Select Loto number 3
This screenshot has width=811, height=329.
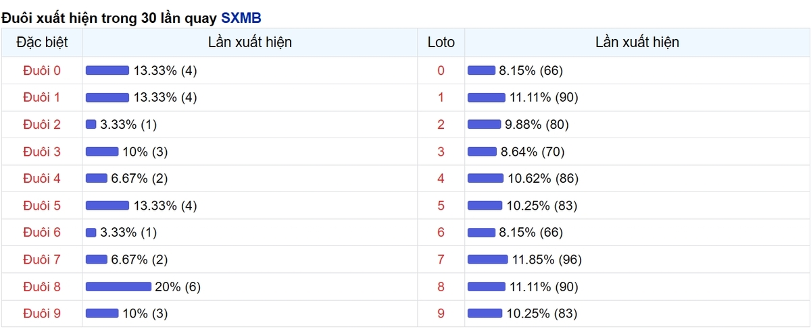pyautogui.click(x=441, y=152)
